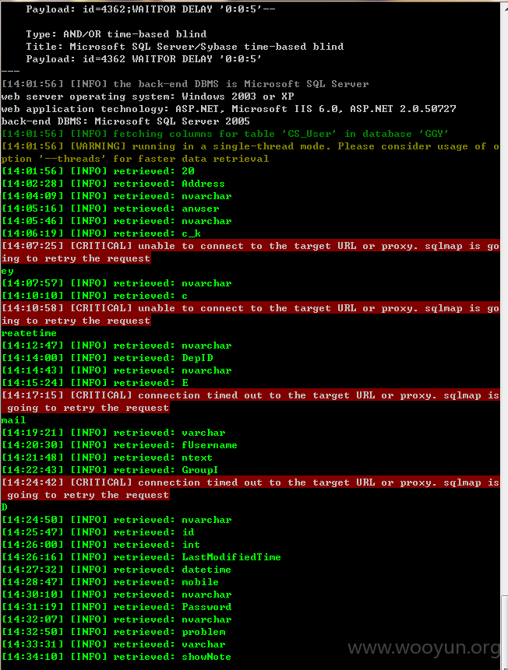Click the 'retrieved: c_k' log line
Screen dimensions: 508x670
point(101,233)
